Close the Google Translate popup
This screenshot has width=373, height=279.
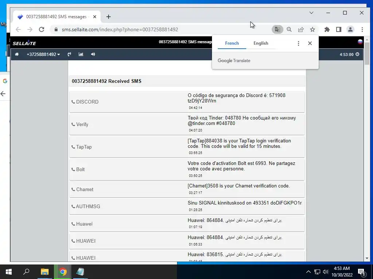(310, 43)
